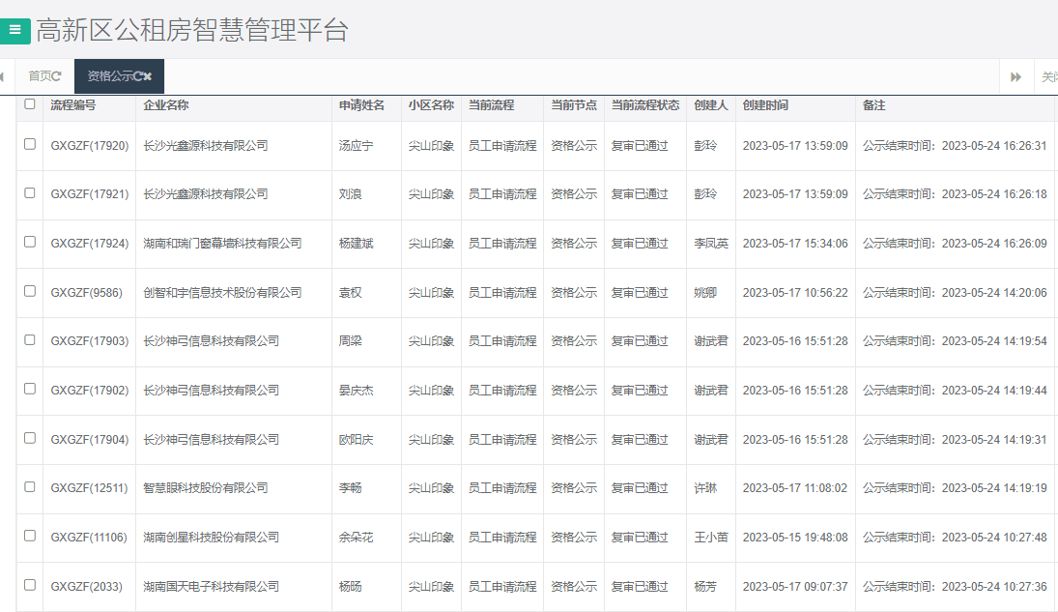Click the 创建时间 column header
Screen dimensions: 1058x612
(x=762, y=105)
